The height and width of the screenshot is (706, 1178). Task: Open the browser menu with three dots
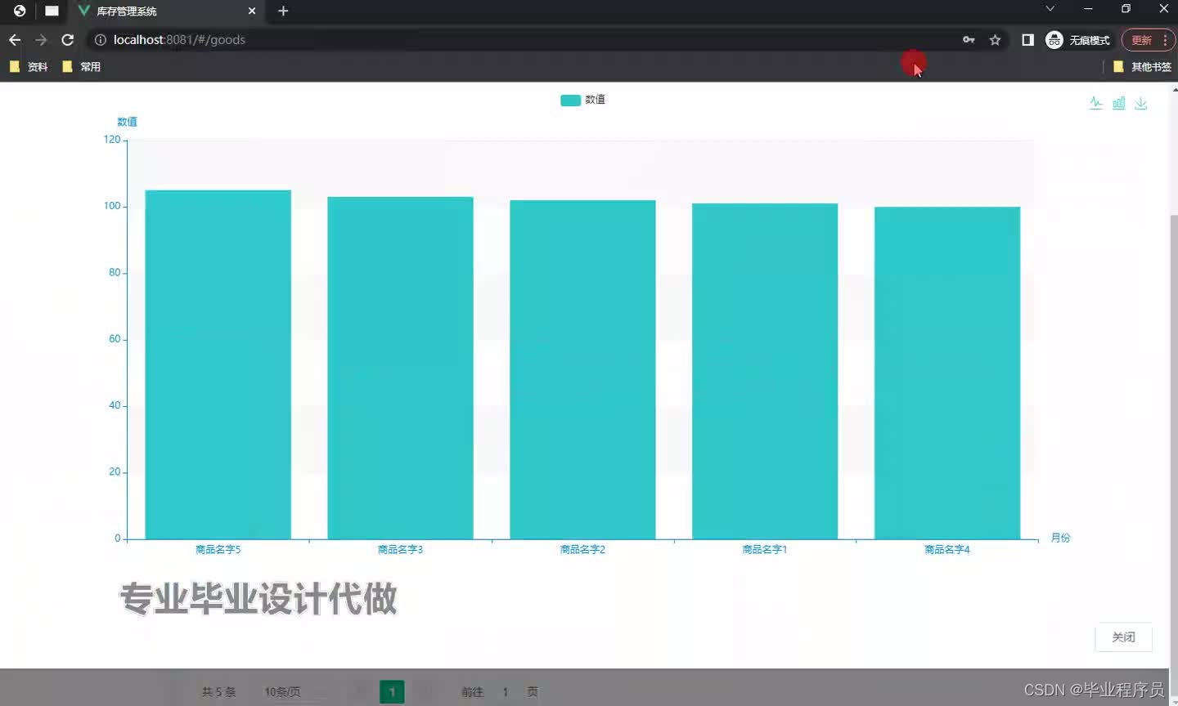point(1164,39)
